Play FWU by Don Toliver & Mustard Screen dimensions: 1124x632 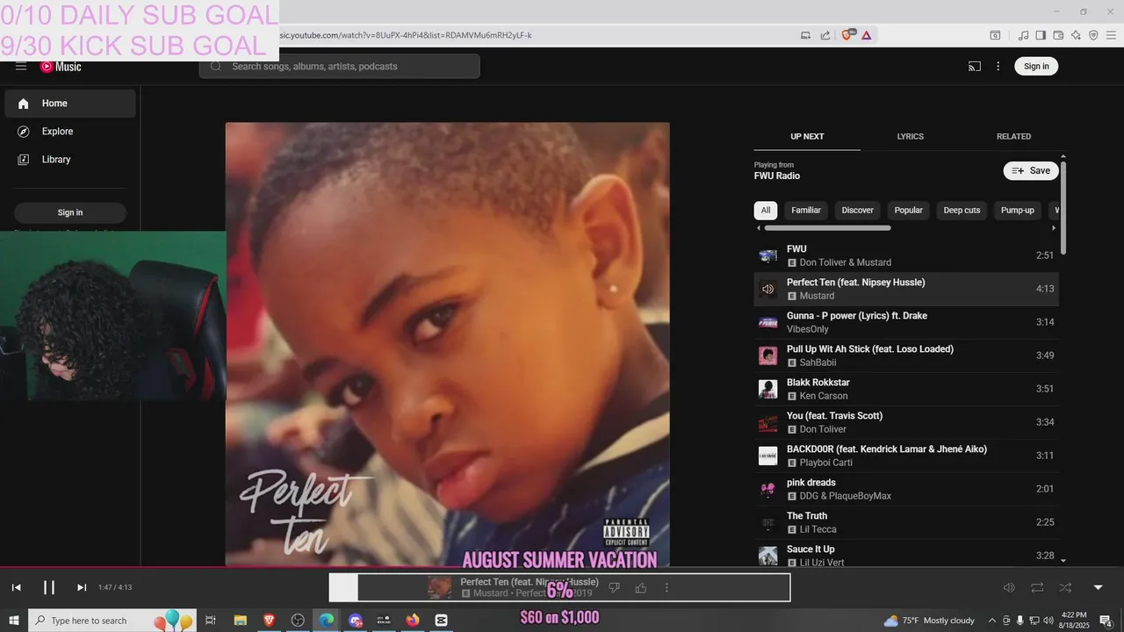click(x=906, y=255)
